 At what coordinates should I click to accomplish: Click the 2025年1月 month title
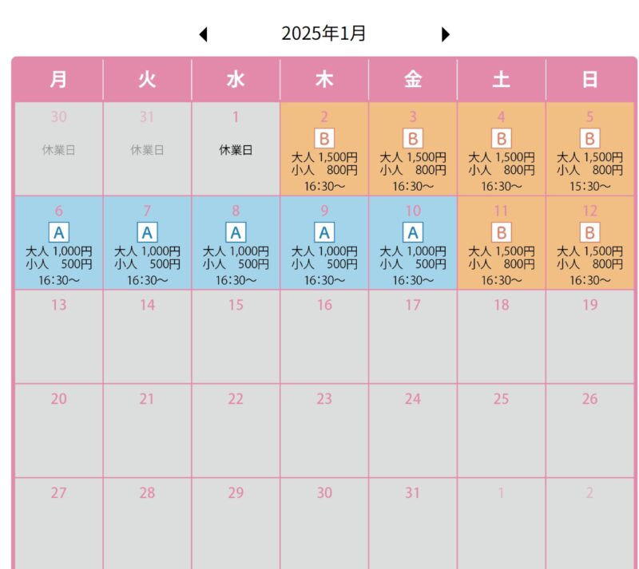[x=323, y=34]
